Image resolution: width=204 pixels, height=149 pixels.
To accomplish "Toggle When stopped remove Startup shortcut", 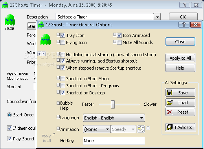I will pos(62,68).
